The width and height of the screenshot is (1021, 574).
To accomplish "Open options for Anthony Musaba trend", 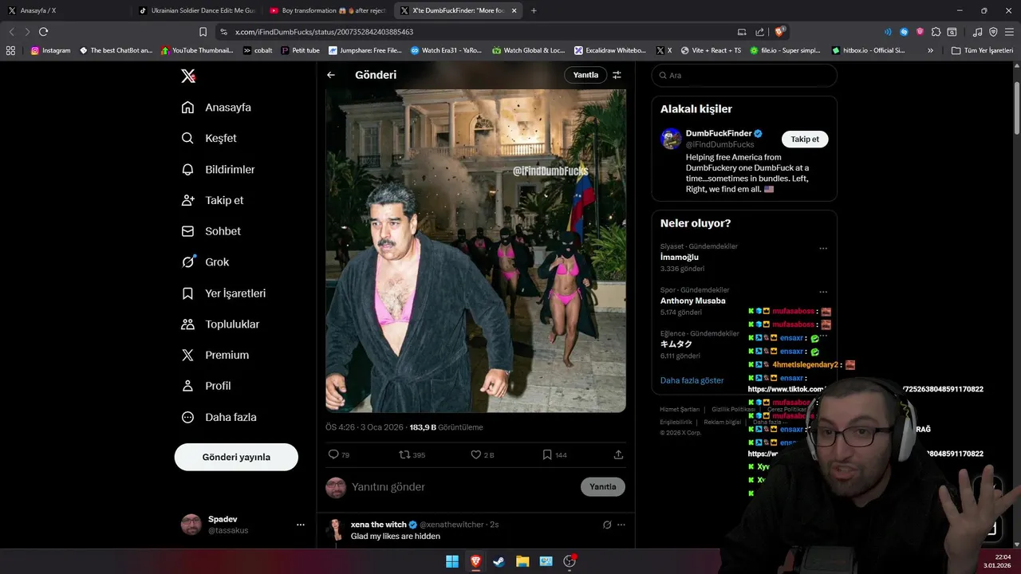I will (823, 292).
